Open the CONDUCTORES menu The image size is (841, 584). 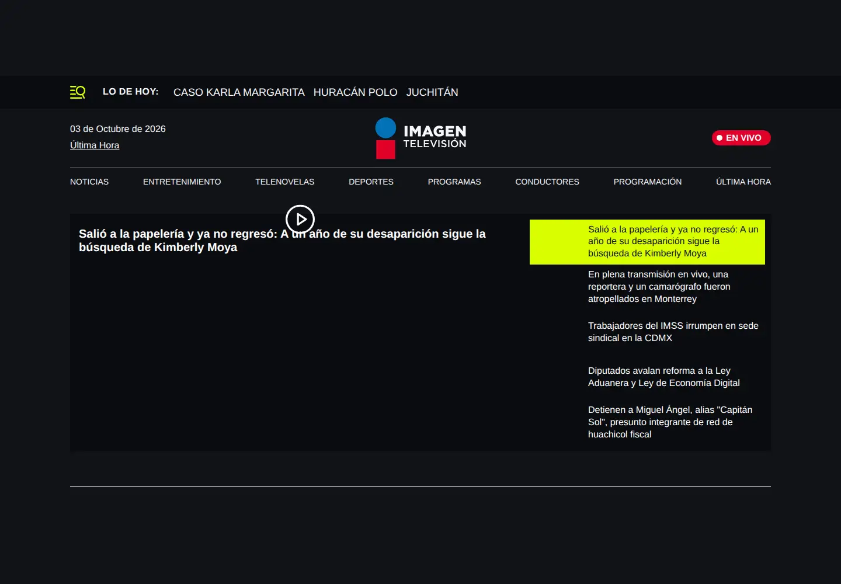click(x=547, y=182)
